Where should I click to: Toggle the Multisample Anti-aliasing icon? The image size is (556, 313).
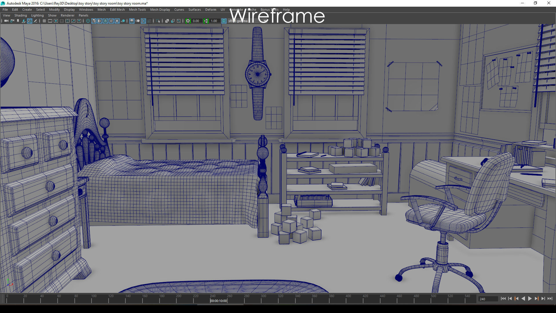tap(143, 21)
